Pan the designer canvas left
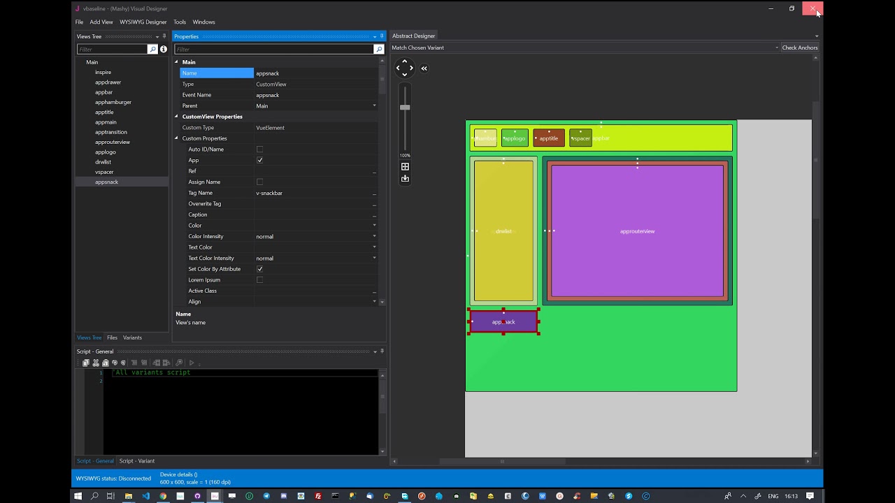895x503 pixels. pos(398,68)
